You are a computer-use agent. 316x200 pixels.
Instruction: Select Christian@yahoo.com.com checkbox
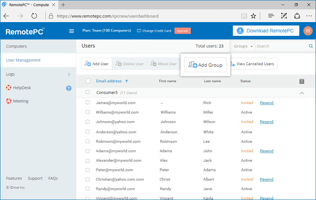click(87, 179)
